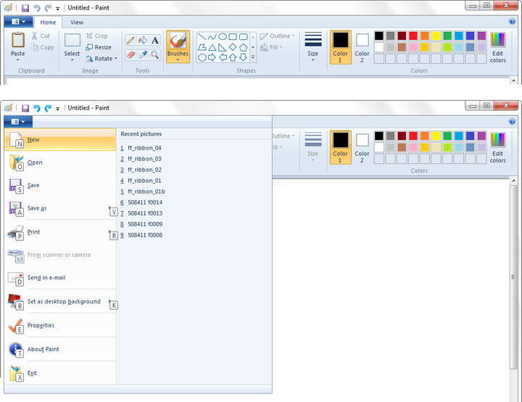Screen dimensions: 522x402
Task: Click Exit in the file menu
Action: pos(60,373)
